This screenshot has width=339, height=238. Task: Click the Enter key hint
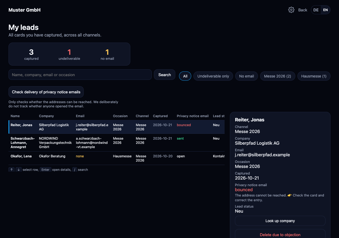coord(46,170)
